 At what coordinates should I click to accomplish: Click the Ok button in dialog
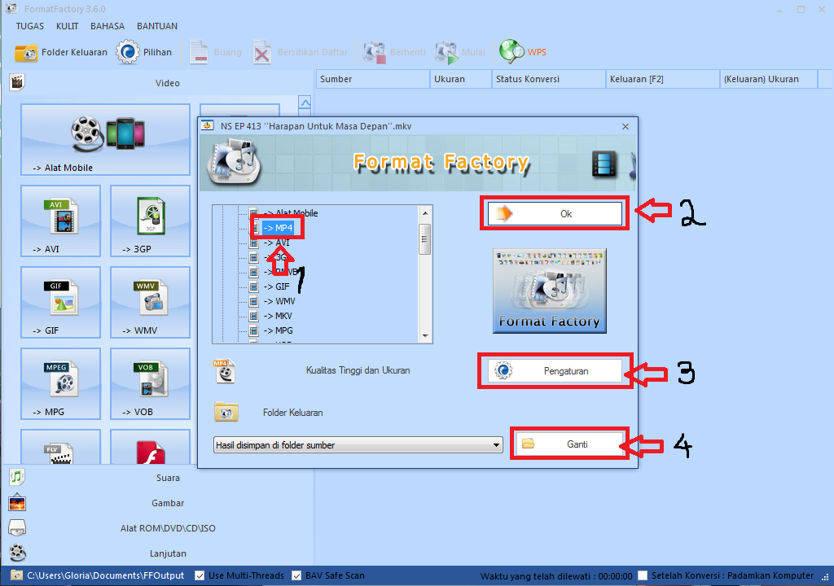tap(555, 214)
